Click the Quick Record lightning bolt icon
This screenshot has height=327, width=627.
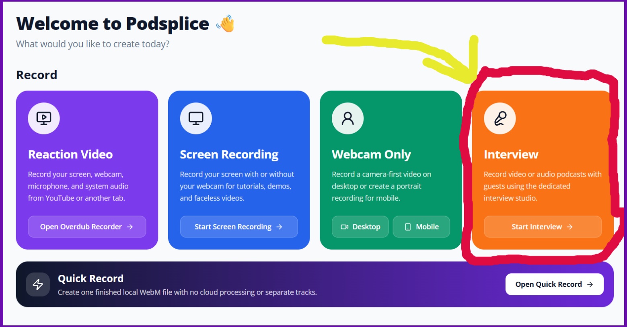pos(38,284)
